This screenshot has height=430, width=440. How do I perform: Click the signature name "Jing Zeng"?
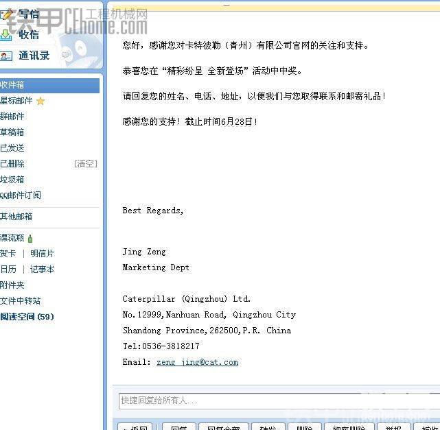coord(144,252)
